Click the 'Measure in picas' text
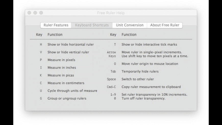The image size is (222, 125). click(61, 75)
